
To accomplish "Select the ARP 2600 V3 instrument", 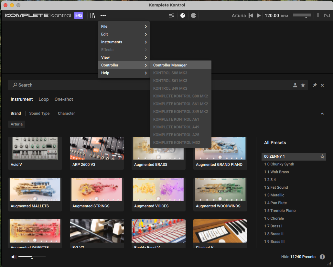I will tap(97, 153).
